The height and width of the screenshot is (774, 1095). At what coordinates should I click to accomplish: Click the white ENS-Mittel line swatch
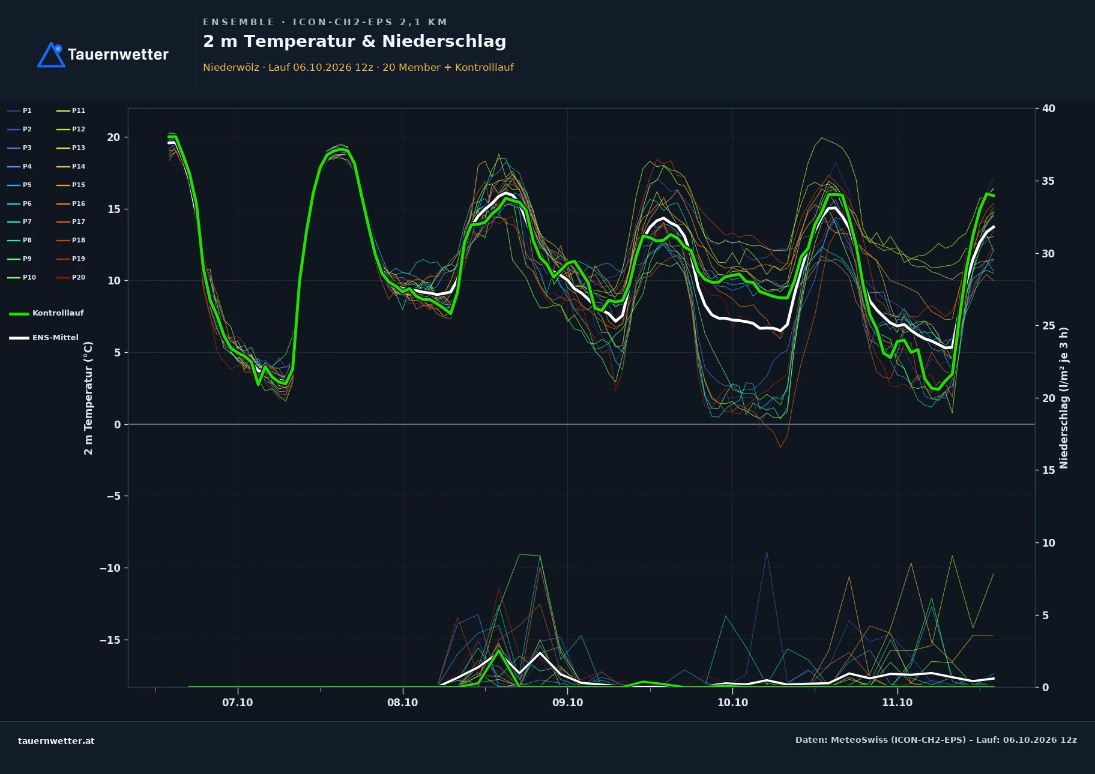click(19, 338)
